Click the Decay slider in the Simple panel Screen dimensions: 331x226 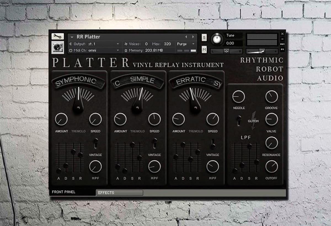coord(125,158)
